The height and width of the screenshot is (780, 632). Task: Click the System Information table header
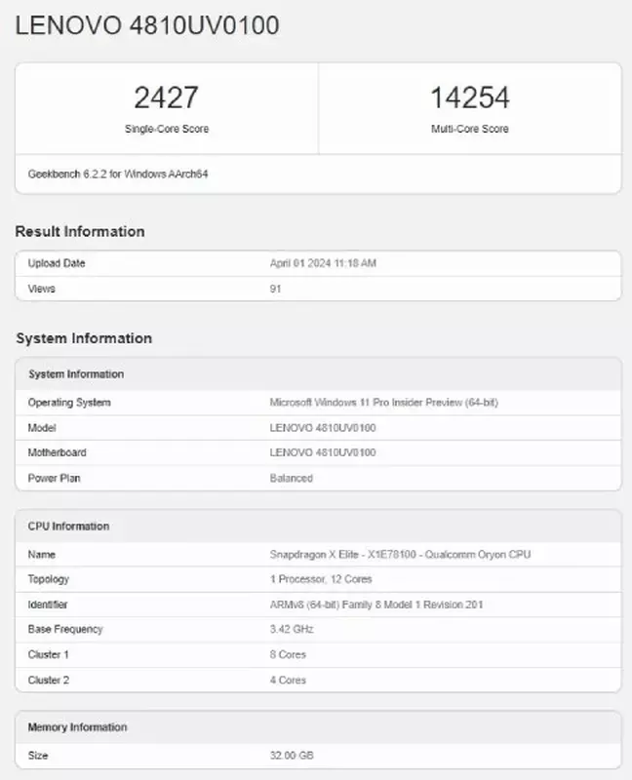click(x=76, y=374)
